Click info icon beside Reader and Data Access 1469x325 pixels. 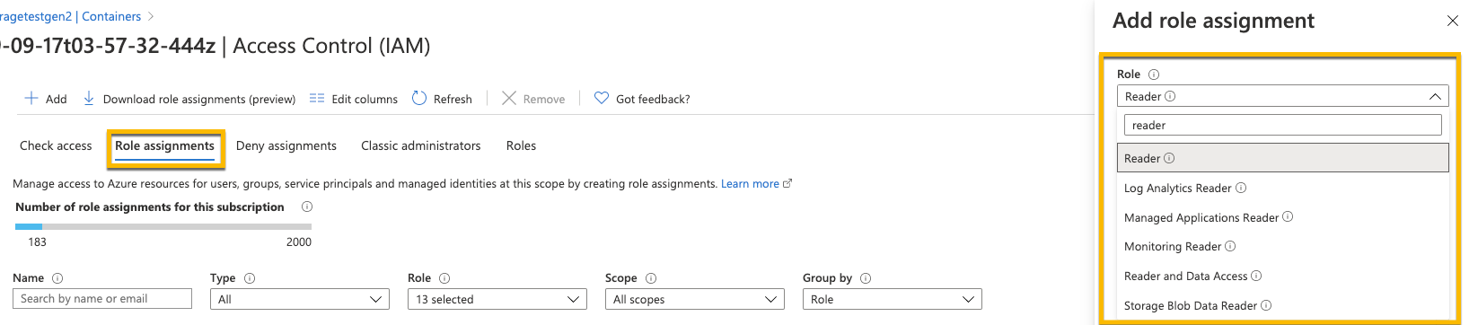(1256, 276)
